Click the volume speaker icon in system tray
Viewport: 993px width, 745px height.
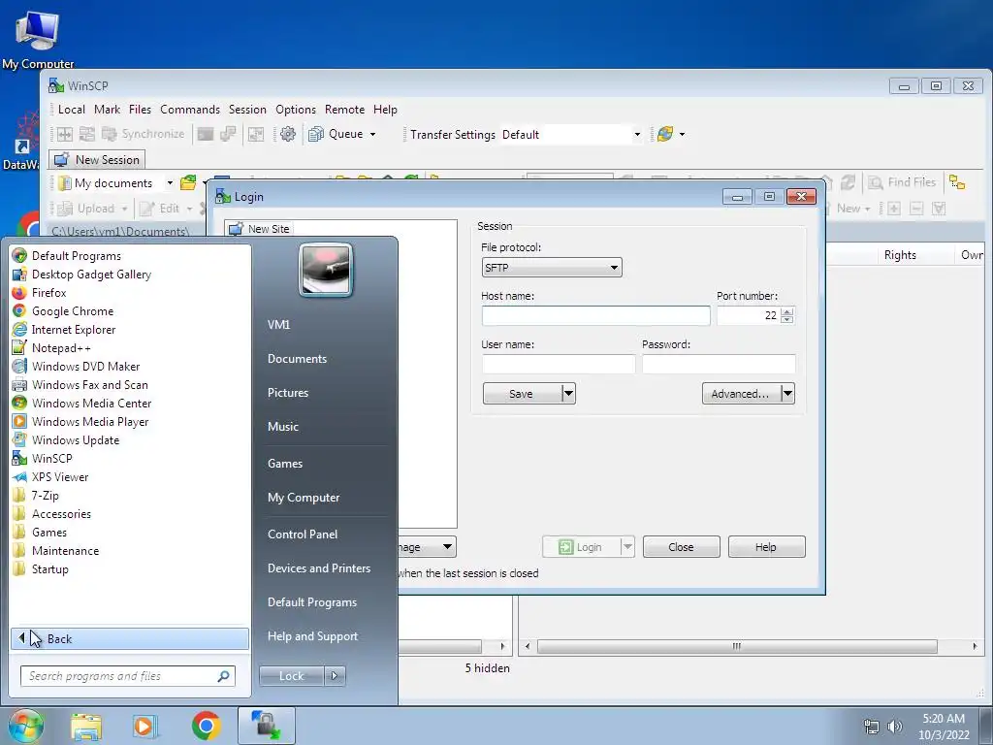click(894, 727)
